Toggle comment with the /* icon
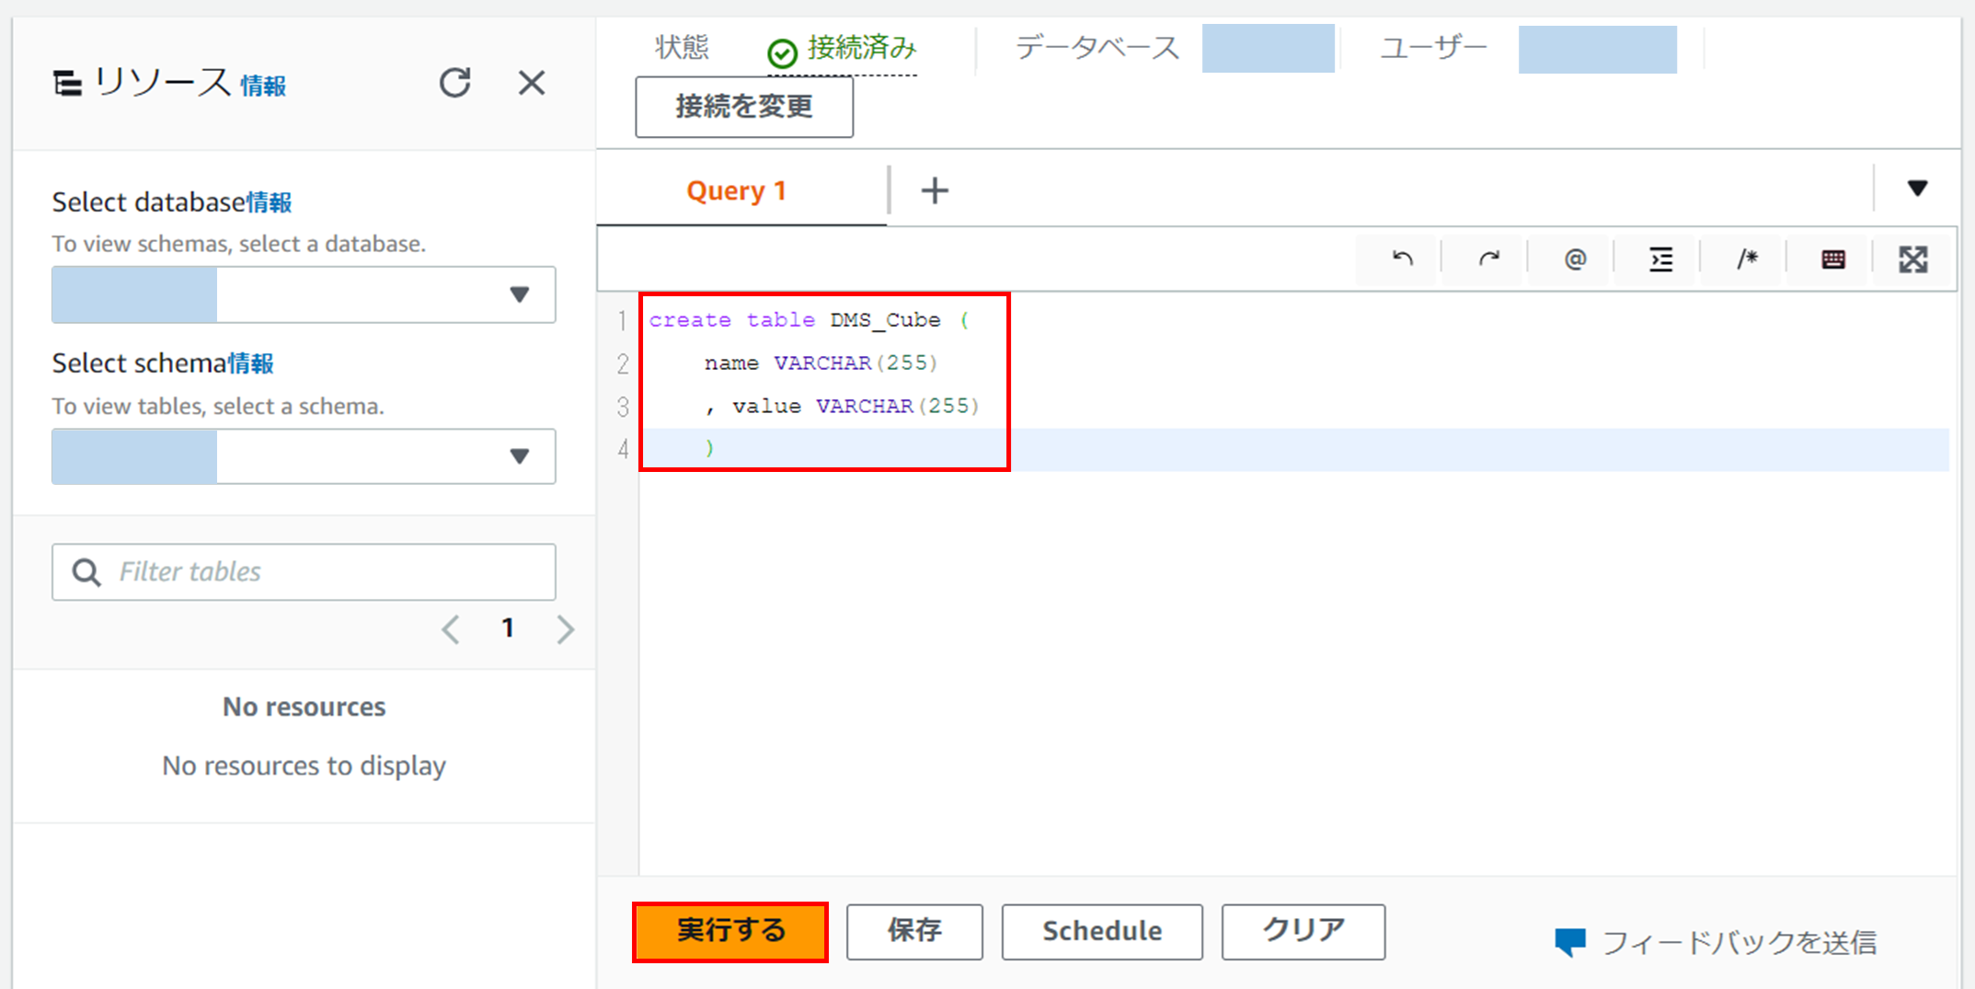This screenshot has width=1975, height=989. coord(1748,259)
